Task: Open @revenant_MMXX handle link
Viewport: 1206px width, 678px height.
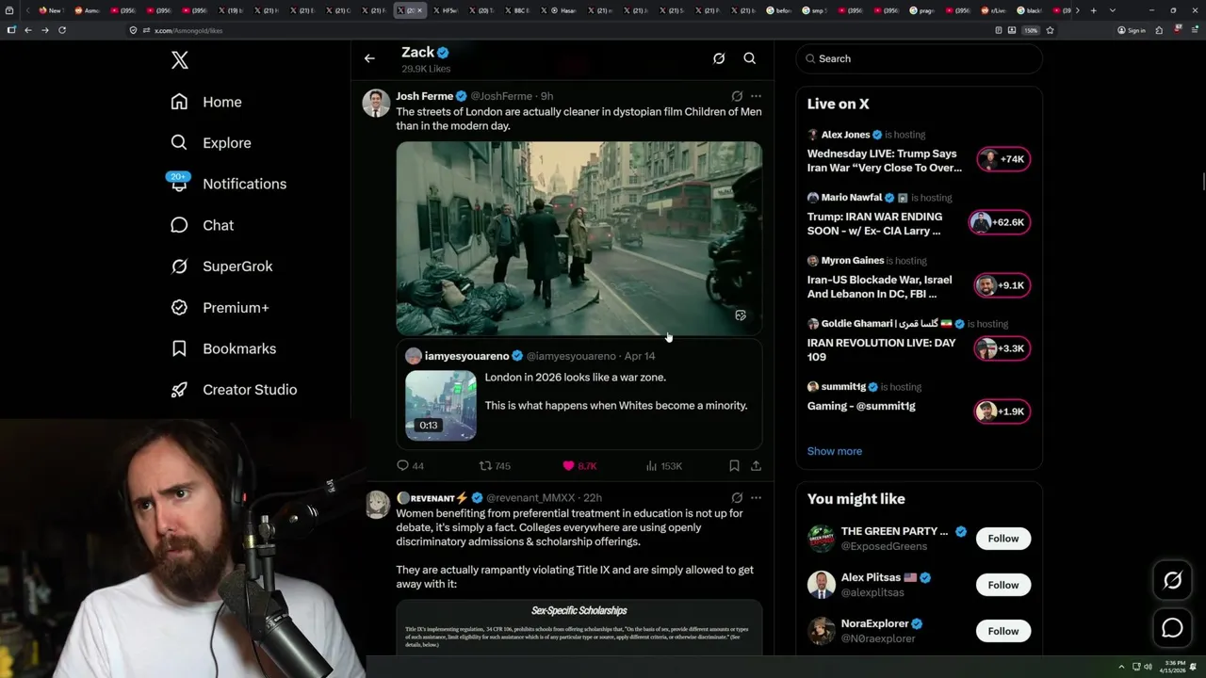Action: click(530, 497)
